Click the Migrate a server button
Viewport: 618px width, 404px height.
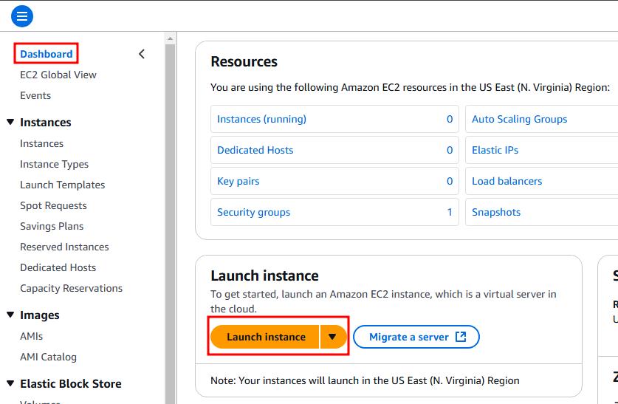tap(416, 337)
